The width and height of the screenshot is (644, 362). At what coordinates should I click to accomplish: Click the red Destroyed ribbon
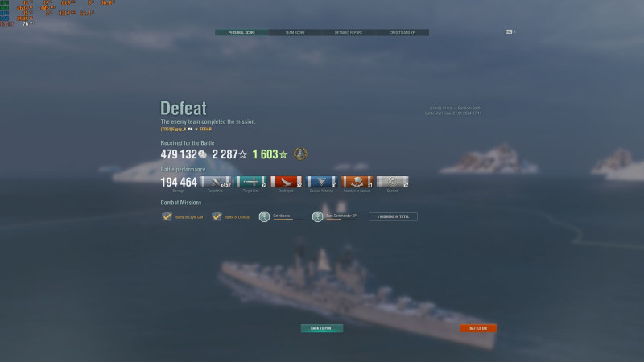(287, 182)
